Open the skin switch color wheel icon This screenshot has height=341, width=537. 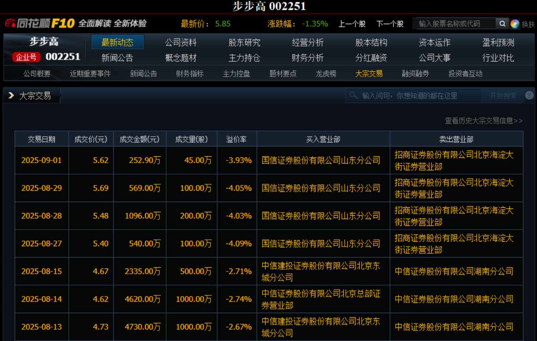[514, 24]
